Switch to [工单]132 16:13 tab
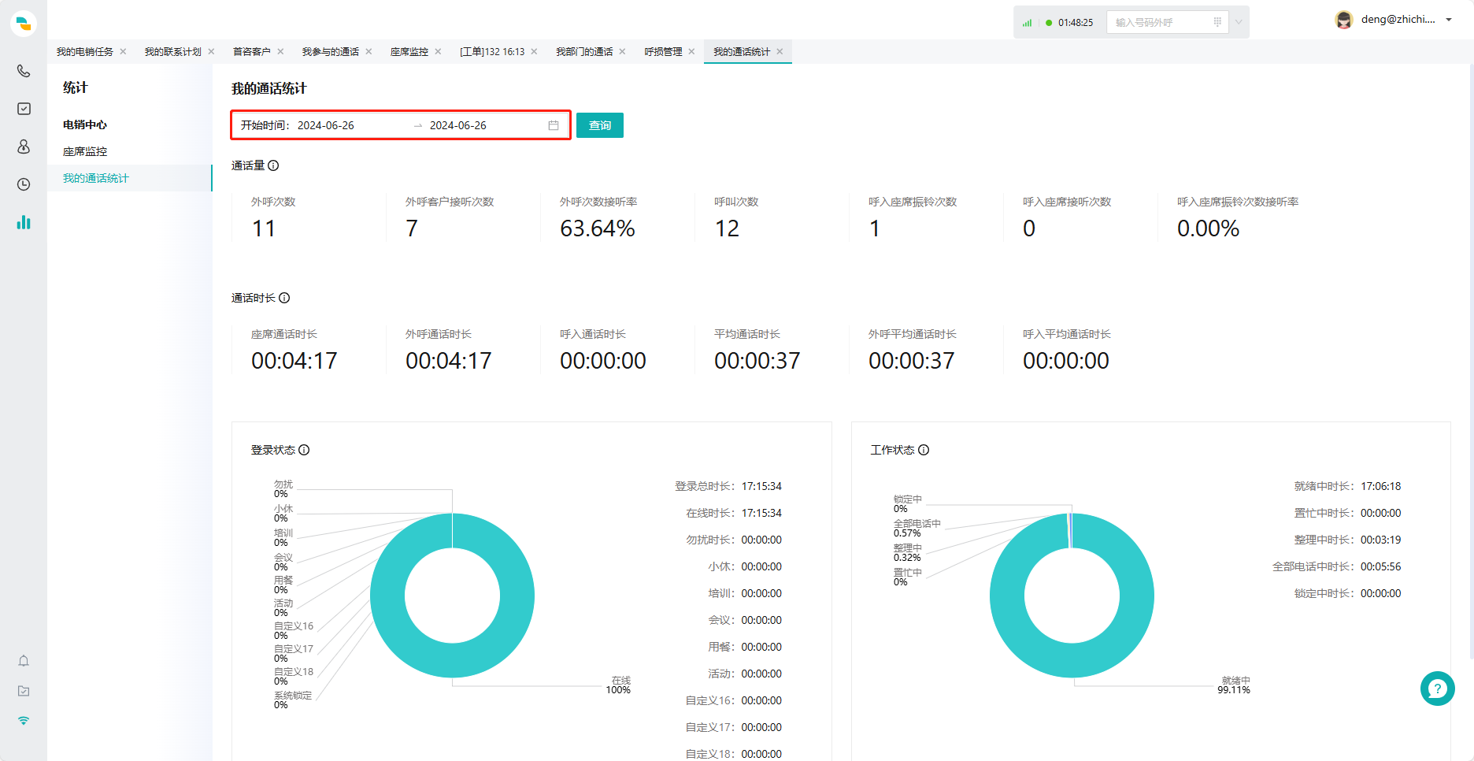Viewport: 1474px width, 761px height. coord(492,51)
